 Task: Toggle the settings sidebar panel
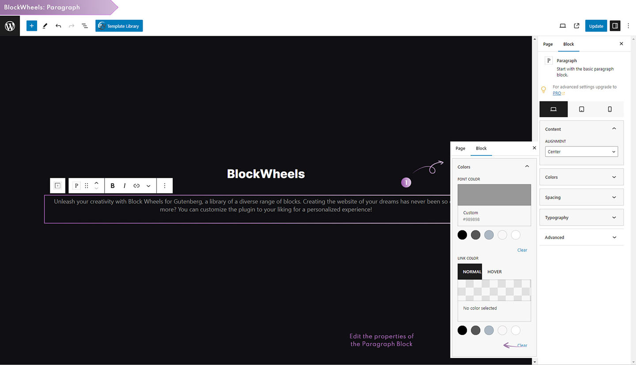click(x=615, y=26)
